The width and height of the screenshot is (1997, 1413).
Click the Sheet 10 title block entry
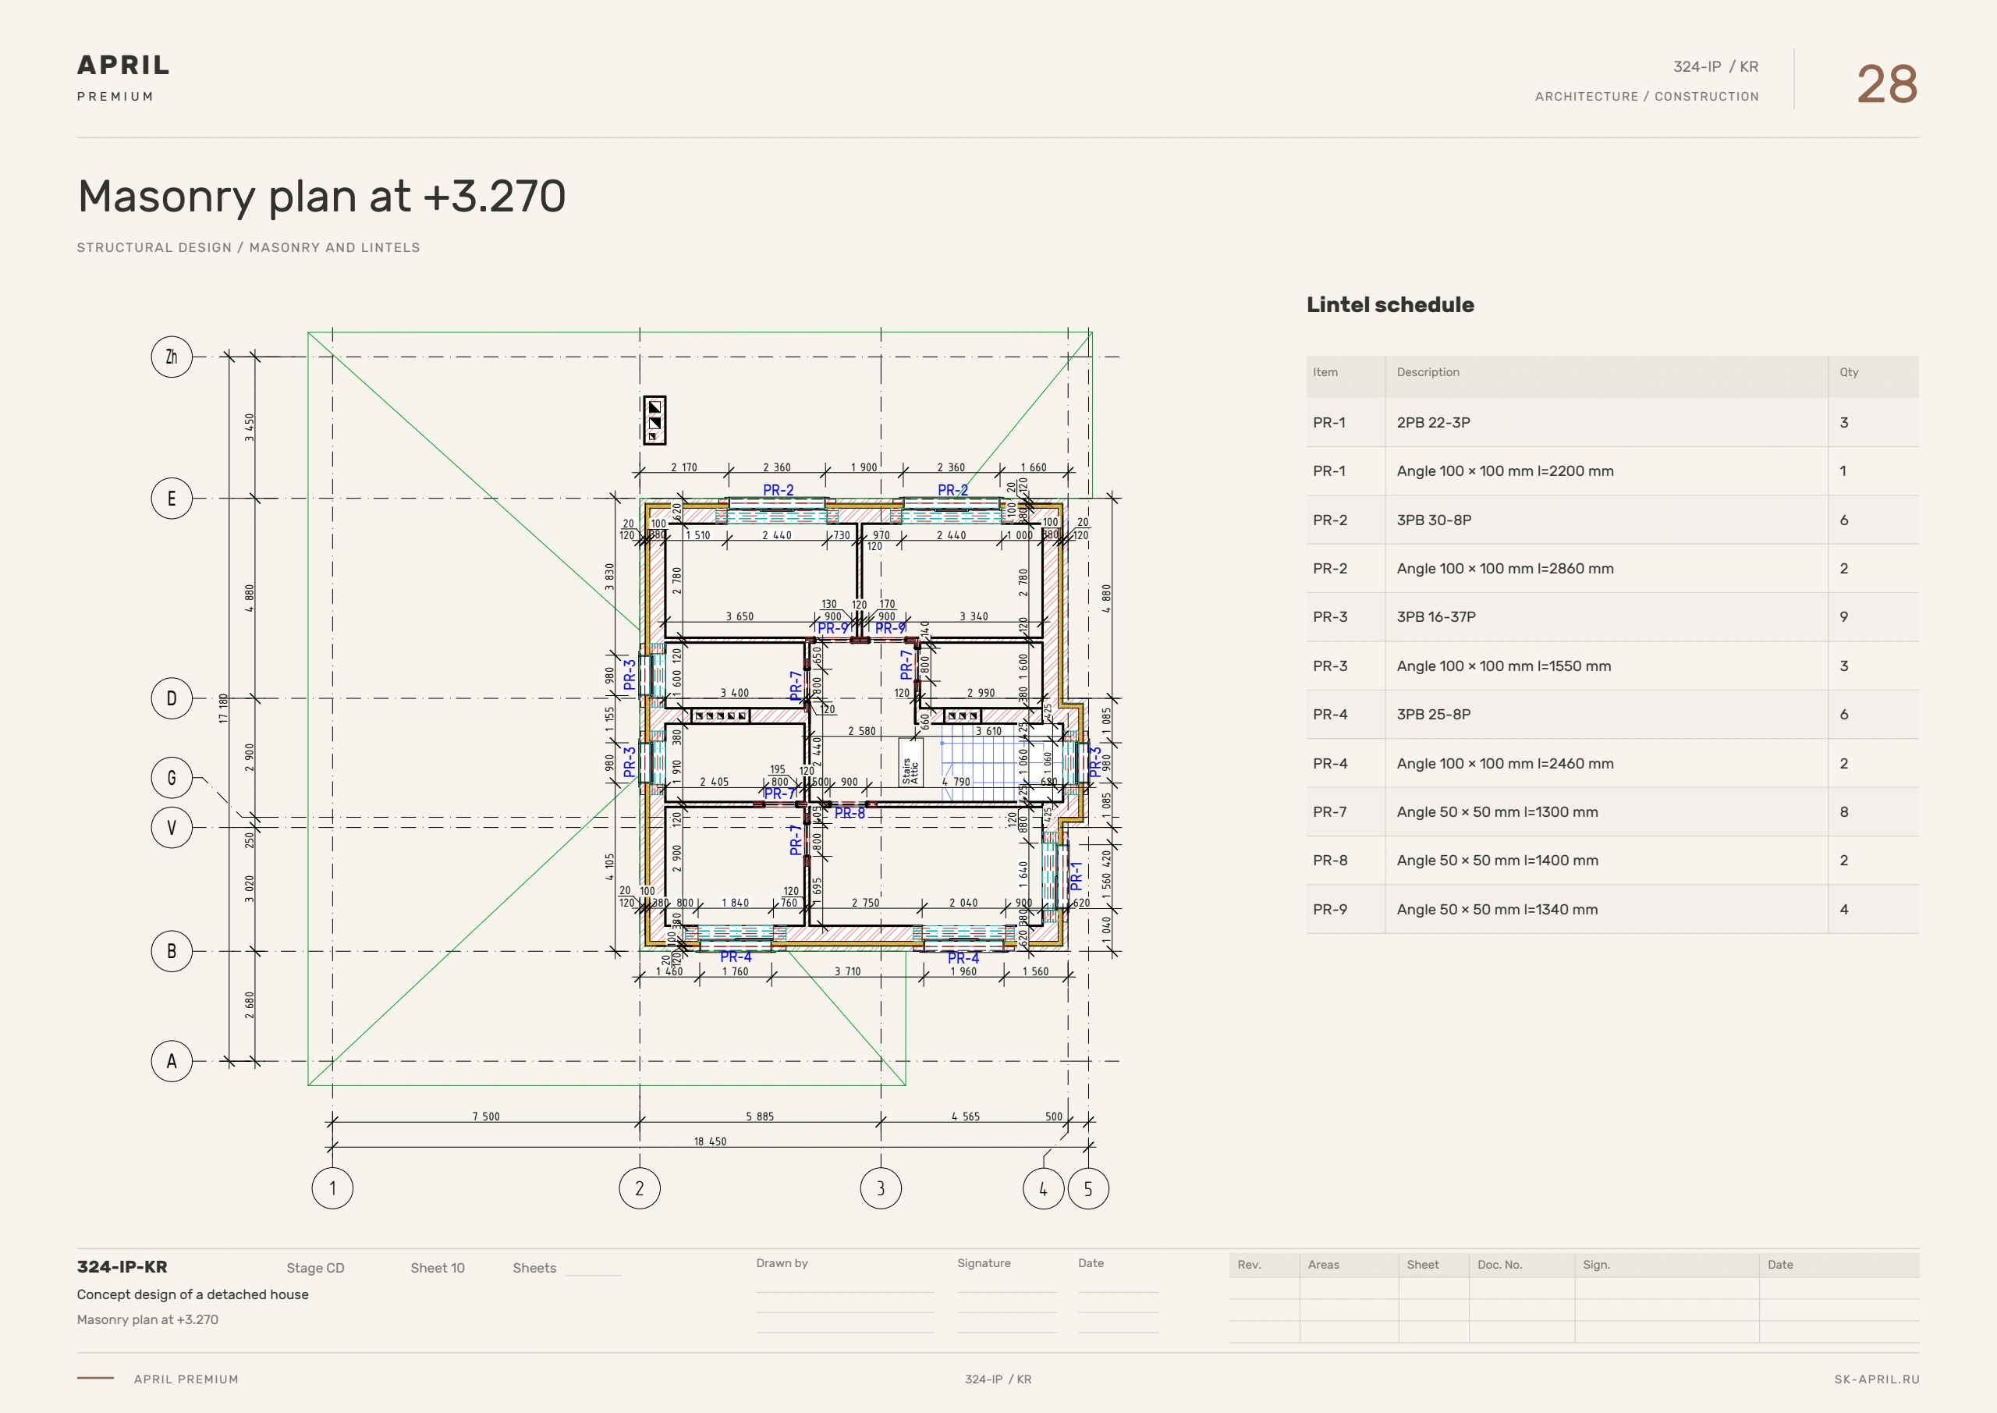point(438,1269)
